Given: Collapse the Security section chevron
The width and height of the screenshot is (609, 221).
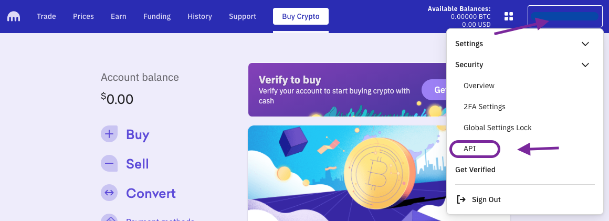Looking at the screenshot, I should tap(585, 65).
